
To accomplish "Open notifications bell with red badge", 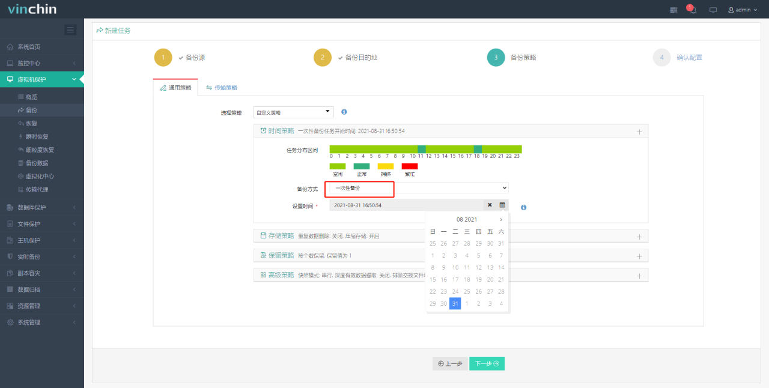I will pos(692,10).
